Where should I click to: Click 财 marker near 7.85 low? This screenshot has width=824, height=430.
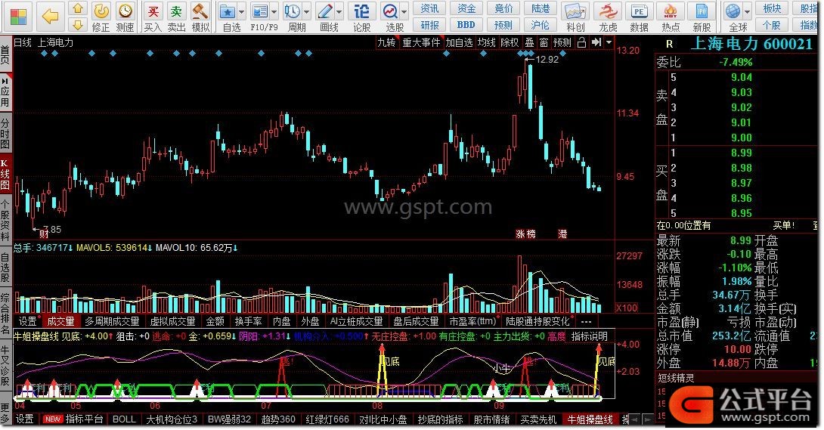(44, 234)
